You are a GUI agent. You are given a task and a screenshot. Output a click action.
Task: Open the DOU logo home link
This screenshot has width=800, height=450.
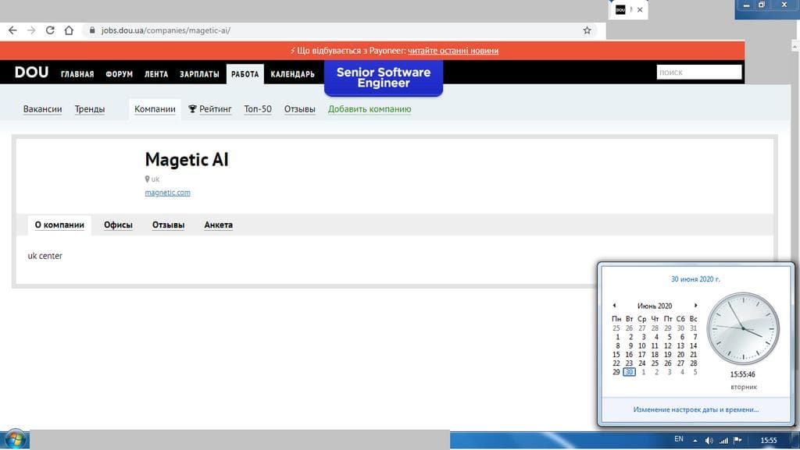click(31, 73)
